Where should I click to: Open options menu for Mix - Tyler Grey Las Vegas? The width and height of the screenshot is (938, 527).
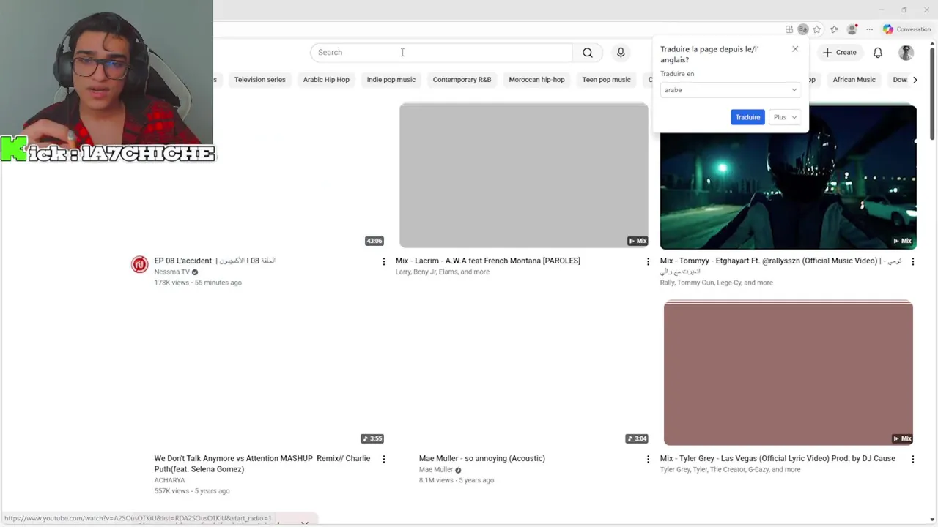(x=912, y=459)
